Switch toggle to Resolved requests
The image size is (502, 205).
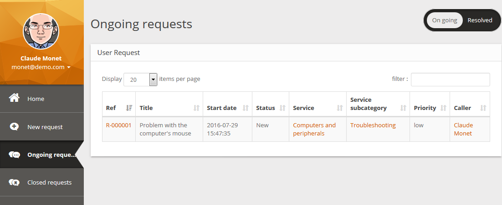click(480, 20)
